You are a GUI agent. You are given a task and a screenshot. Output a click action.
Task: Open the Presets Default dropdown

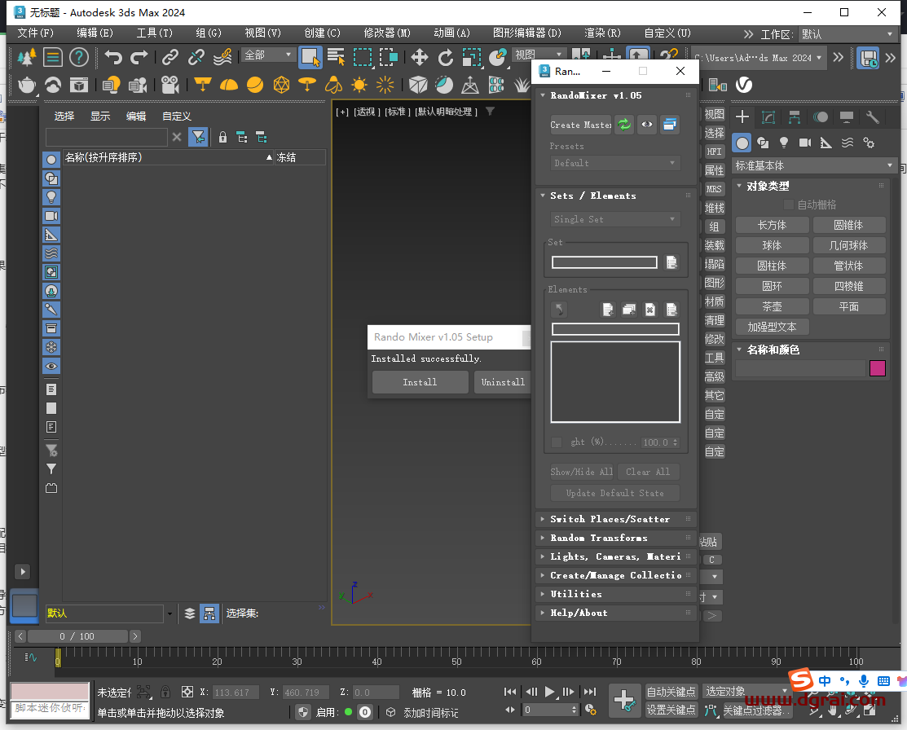pos(615,163)
